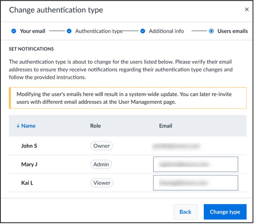Click the Email column header
The height and width of the screenshot is (224, 254).
(165, 126)
